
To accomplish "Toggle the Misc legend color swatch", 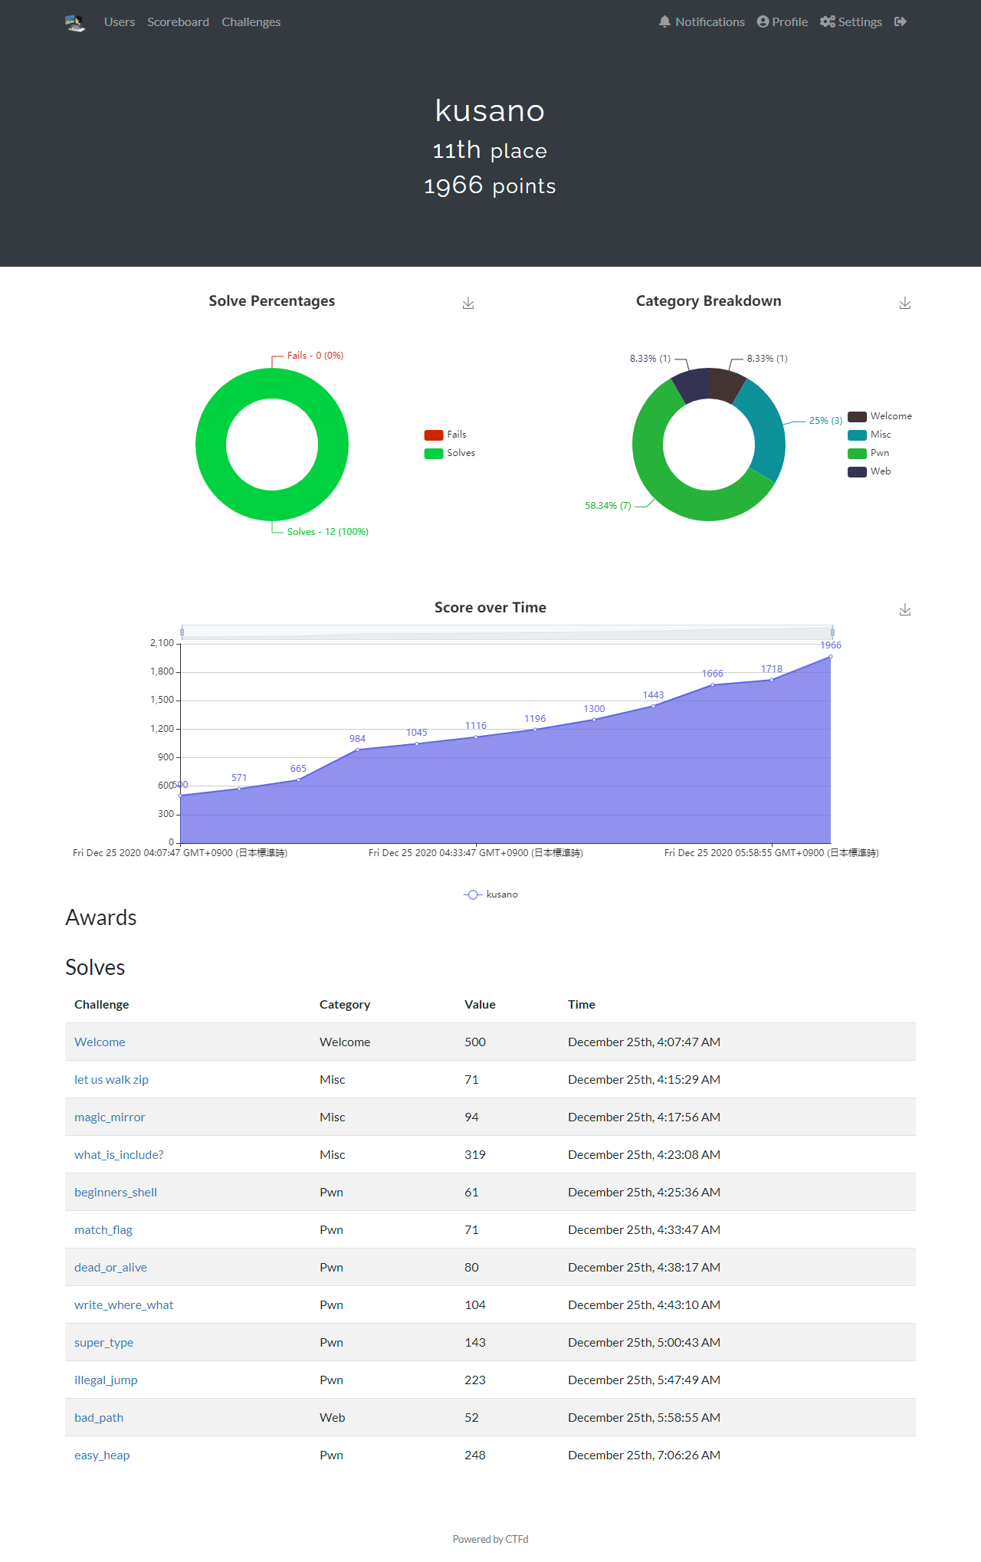I will click(857, 435).
